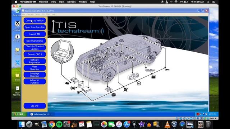Image resolution: width=230 pixels, height=129 pixels.
Task: Click the ABS brake icon in diagram
Action: click(x=114, y=95)
